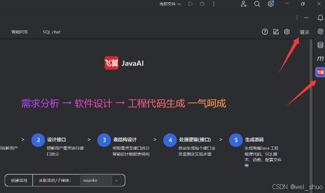Open the Database tool window
Screen dimensions: 325x193
click(320, 45)
